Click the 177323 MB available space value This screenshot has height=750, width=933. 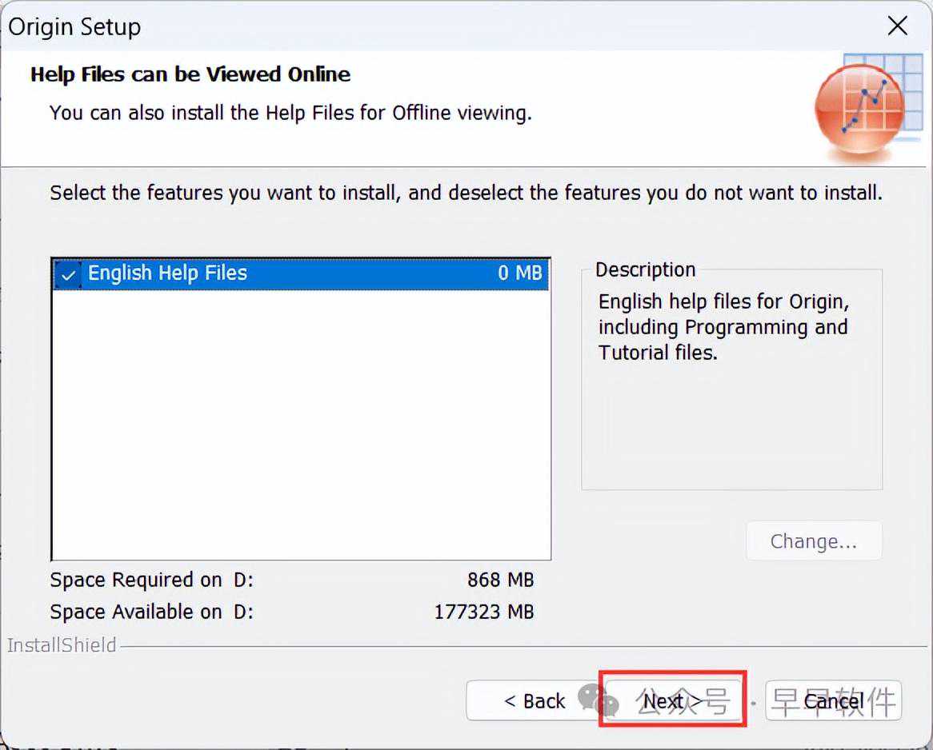483,612
